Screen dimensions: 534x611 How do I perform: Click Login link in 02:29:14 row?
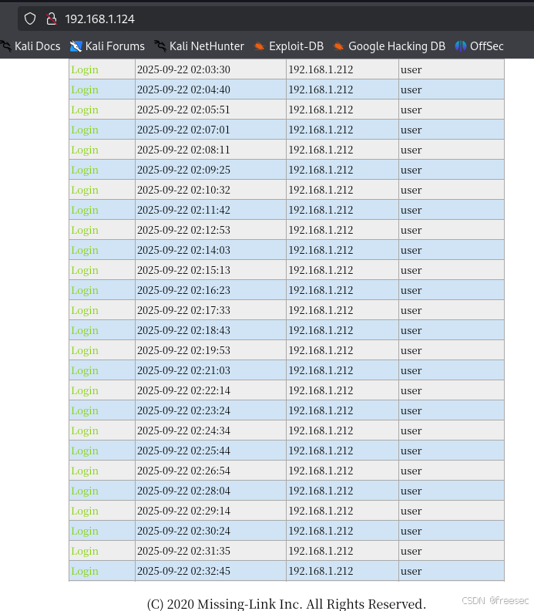click(85, 511)
